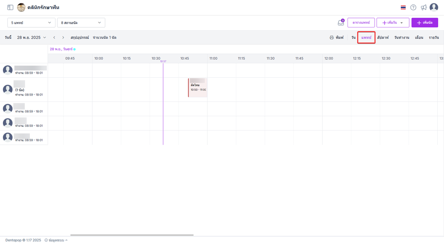Expand the ข้อมูลระบบ system info
This screenshot has width=444, height=244.
(x=56, y=240)
